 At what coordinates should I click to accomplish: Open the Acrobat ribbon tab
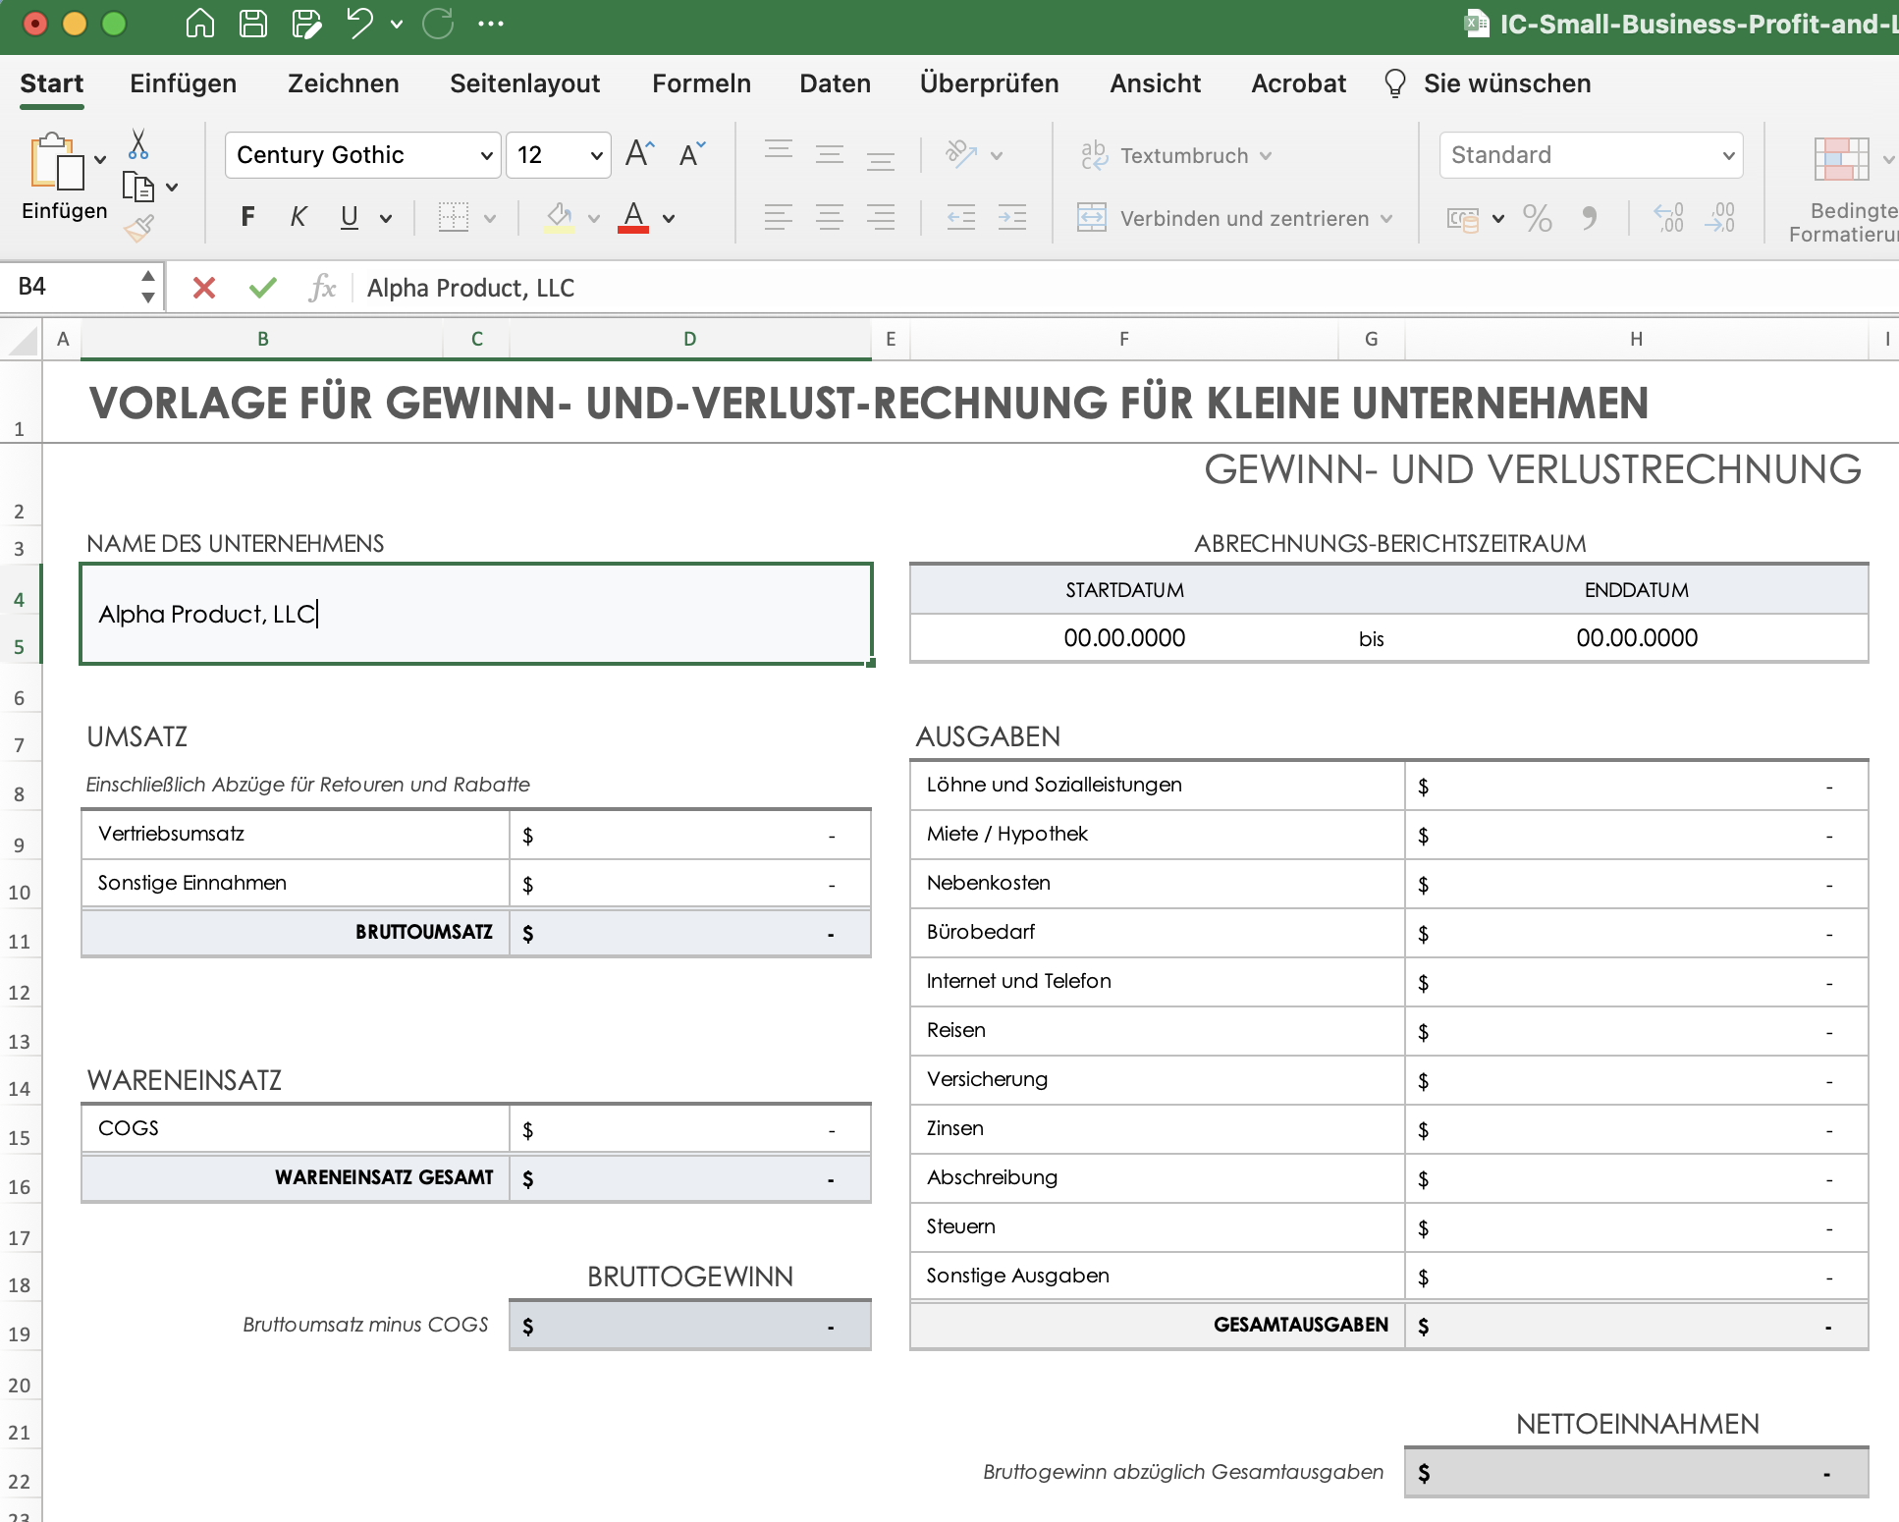point(1299,83)
